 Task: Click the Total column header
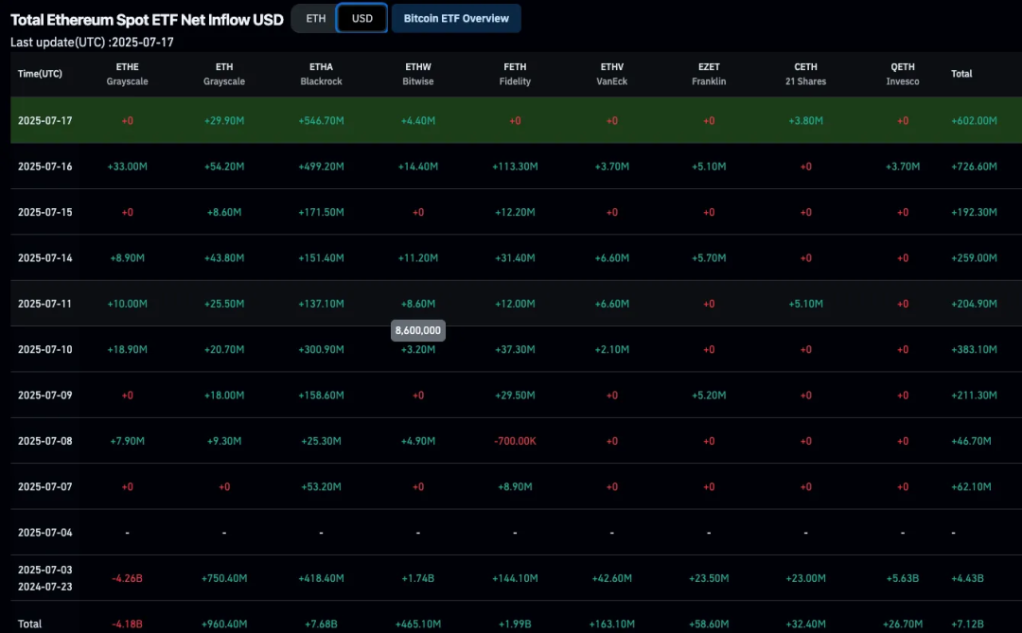[961, 74]
